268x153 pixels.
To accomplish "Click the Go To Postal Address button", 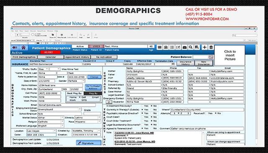I will pyautogui.click(x=93, y=87).
